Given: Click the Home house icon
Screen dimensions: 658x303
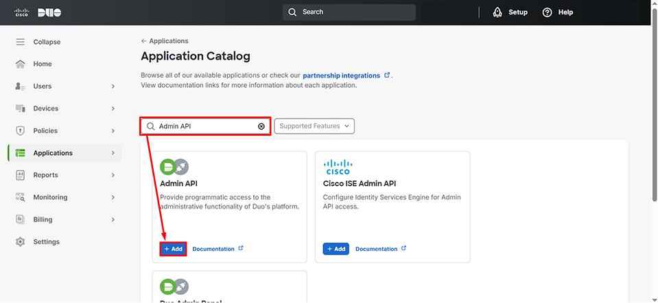Looking at the screenshot, I should click(20, 64).
